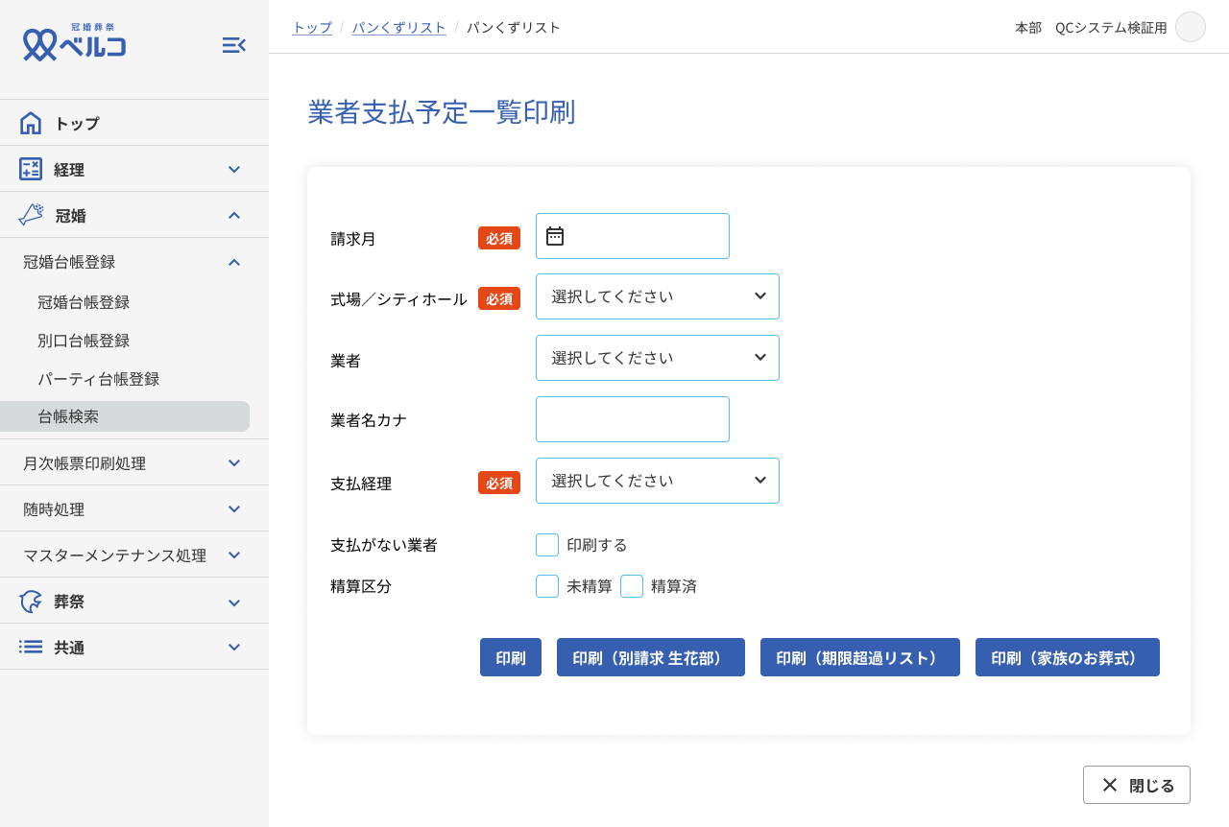Image resolution: width=1229 pixels, height=827 pixels.
Task: Click the 葬祭 section icon
Action: (31, 602)
